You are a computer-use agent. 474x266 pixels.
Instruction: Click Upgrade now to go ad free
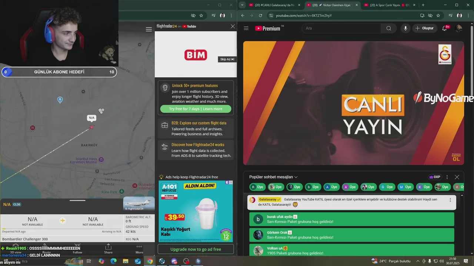click(x=196, y=249)
